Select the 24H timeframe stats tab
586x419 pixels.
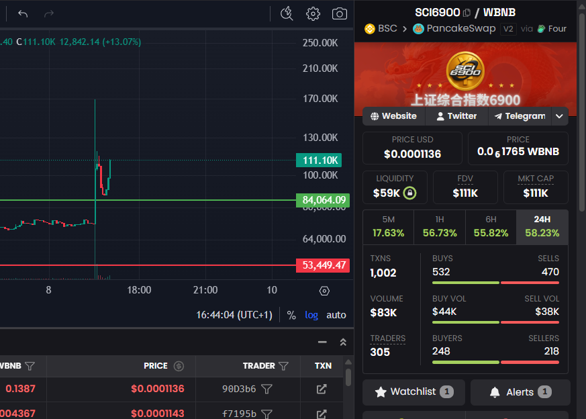point(542,227)
